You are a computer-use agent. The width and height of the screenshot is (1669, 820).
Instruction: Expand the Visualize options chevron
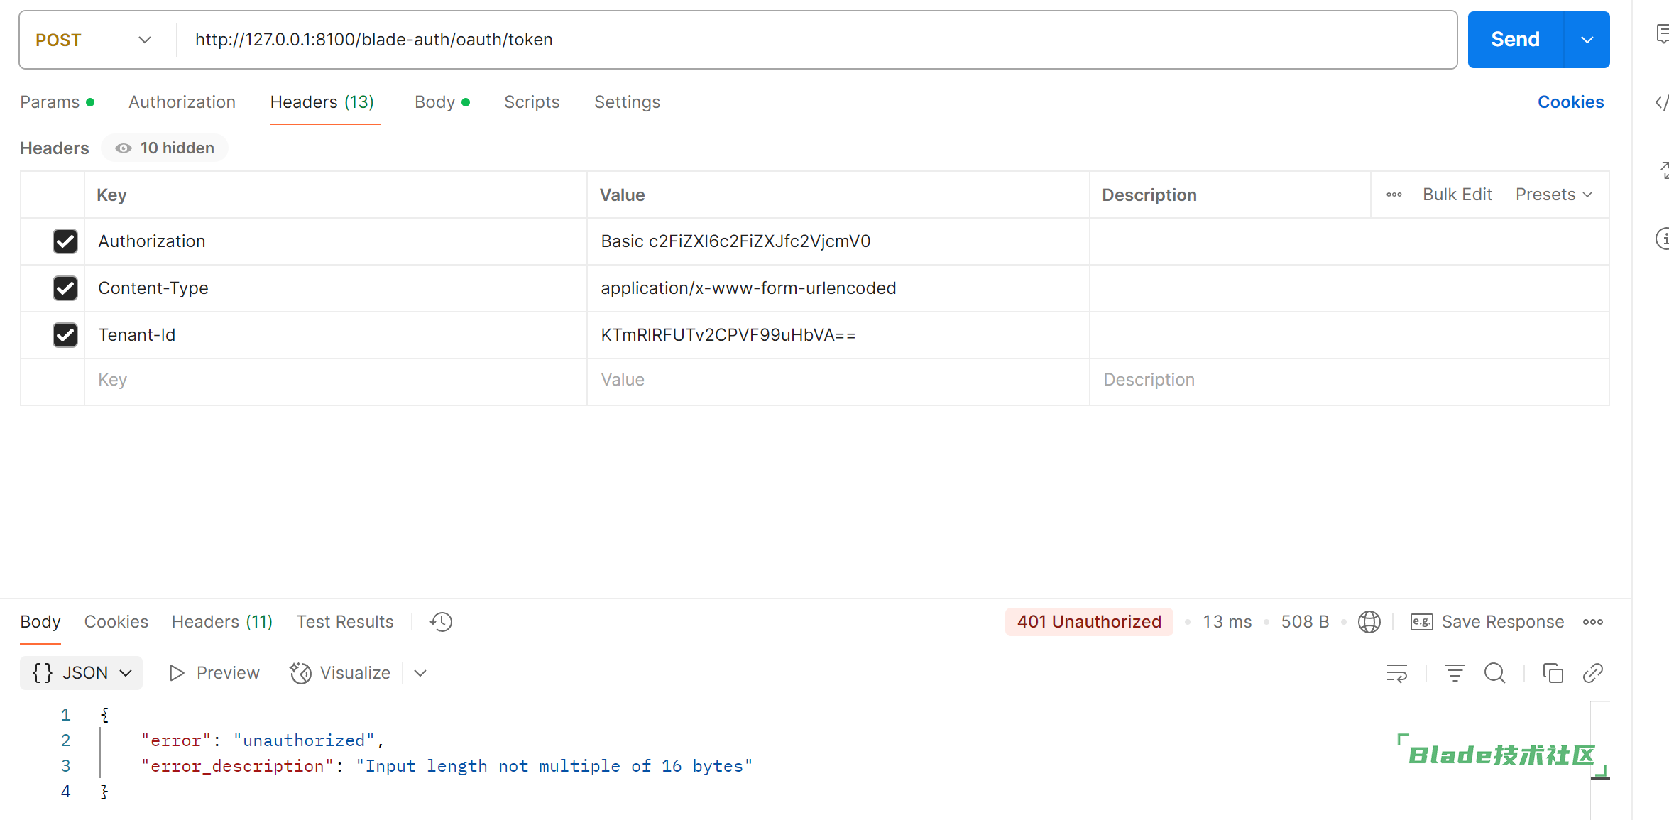click(420, 673)
